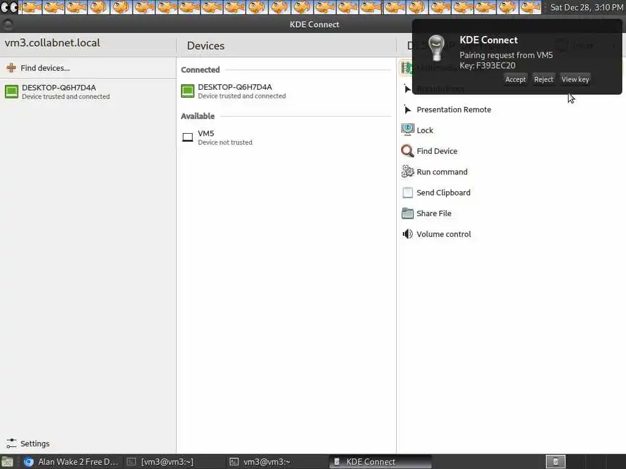Click View key in the notification
Image resolution: width=626 pixels, height=469 pixels.
pyautogui.click(x=575, y=79)
